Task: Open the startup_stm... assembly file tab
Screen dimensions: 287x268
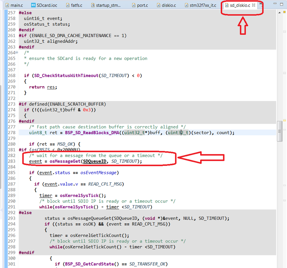Action: click(106, 5)
